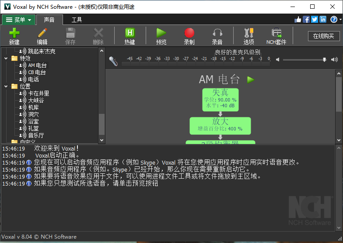Image resolution: width=343 pixels, height=243 pixels.
Task: Click the 失真 effect block
Action: [x=220, y=99]
